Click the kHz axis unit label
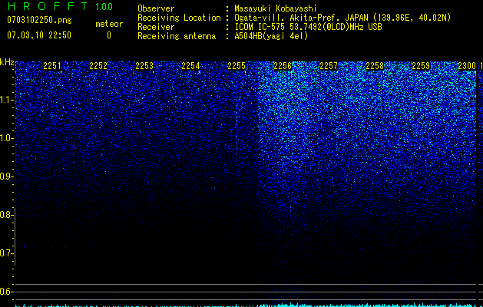 point(7,62)
